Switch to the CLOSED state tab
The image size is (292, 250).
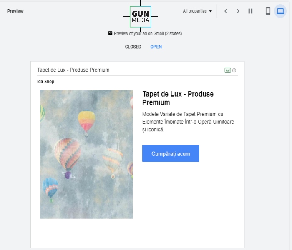pyautogui.click(x=133, y=47)
